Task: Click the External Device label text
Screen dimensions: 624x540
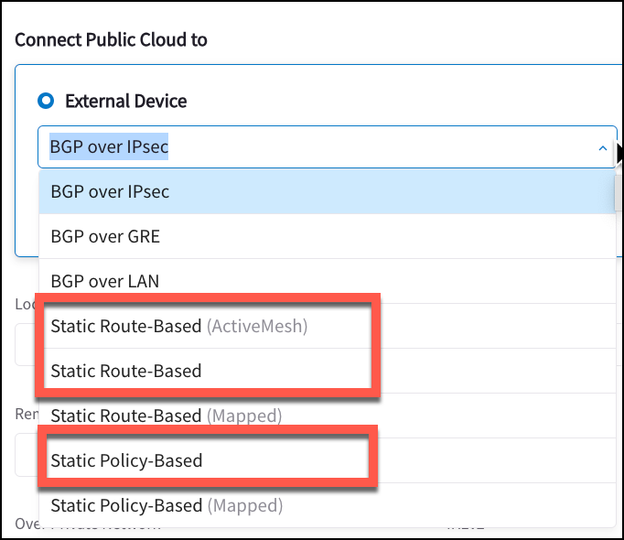Action: (x=125, y=101)
